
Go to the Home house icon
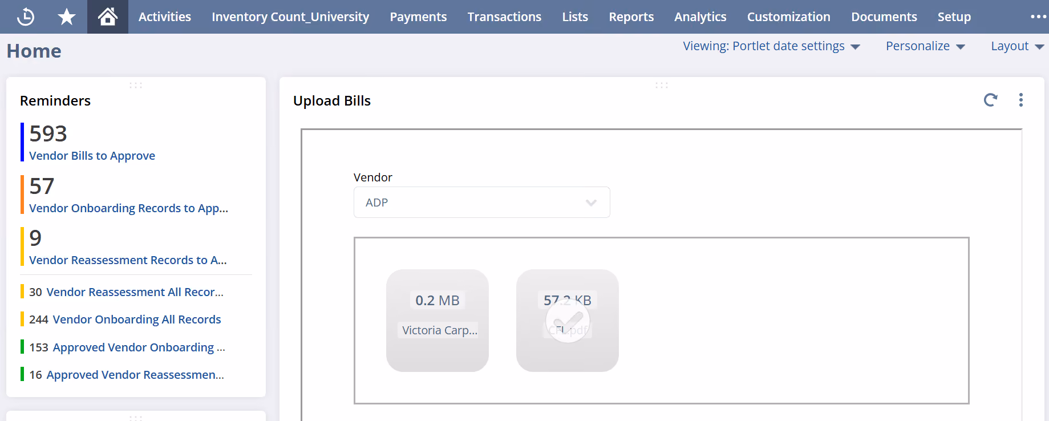(x=108, y=17)
